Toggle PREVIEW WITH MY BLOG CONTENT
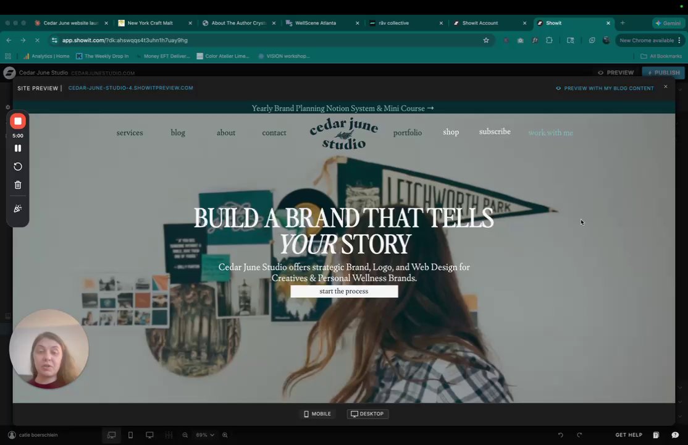688x445 pixels. pos(605,88)
